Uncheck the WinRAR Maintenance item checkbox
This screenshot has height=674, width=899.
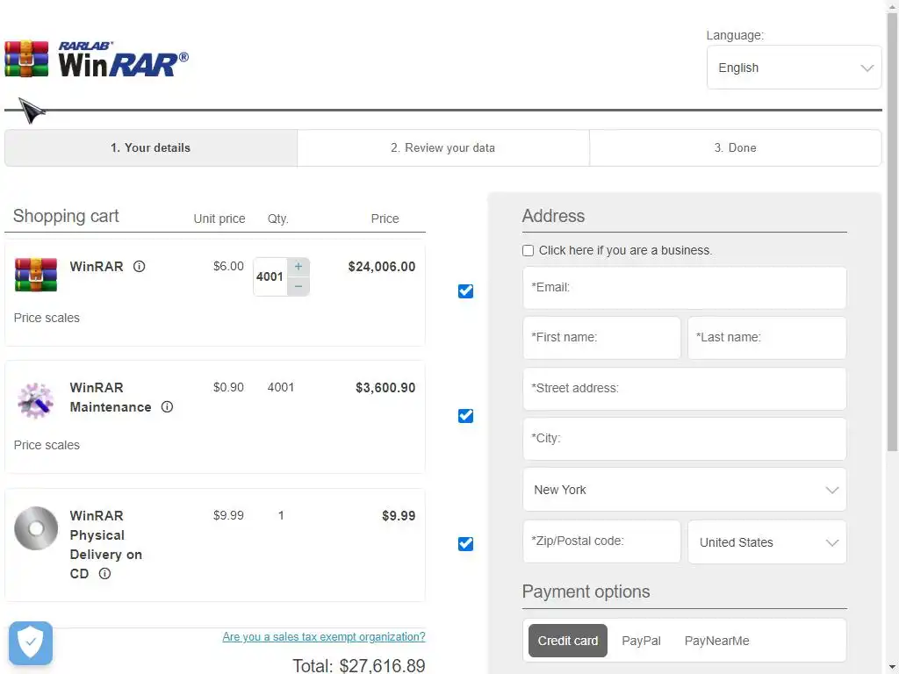[465, 415]
